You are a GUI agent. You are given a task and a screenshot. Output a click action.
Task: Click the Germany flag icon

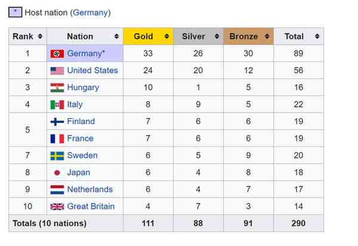click(57, 54)
